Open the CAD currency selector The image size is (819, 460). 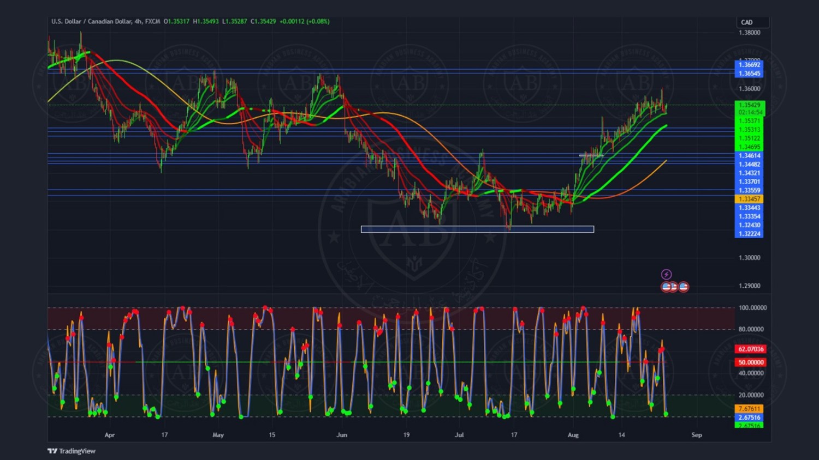[x=752, y=22]
